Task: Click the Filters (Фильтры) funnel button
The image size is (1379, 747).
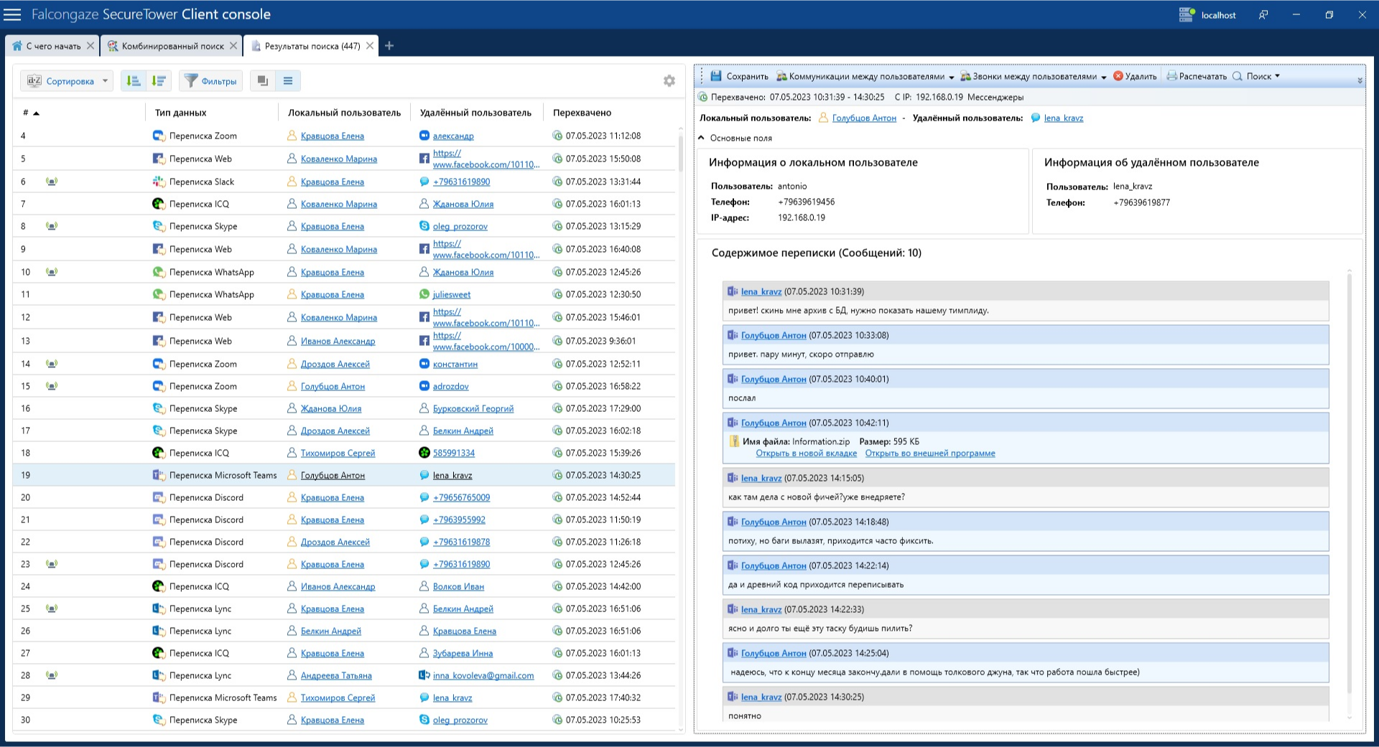Action: [x=210, y=81]
